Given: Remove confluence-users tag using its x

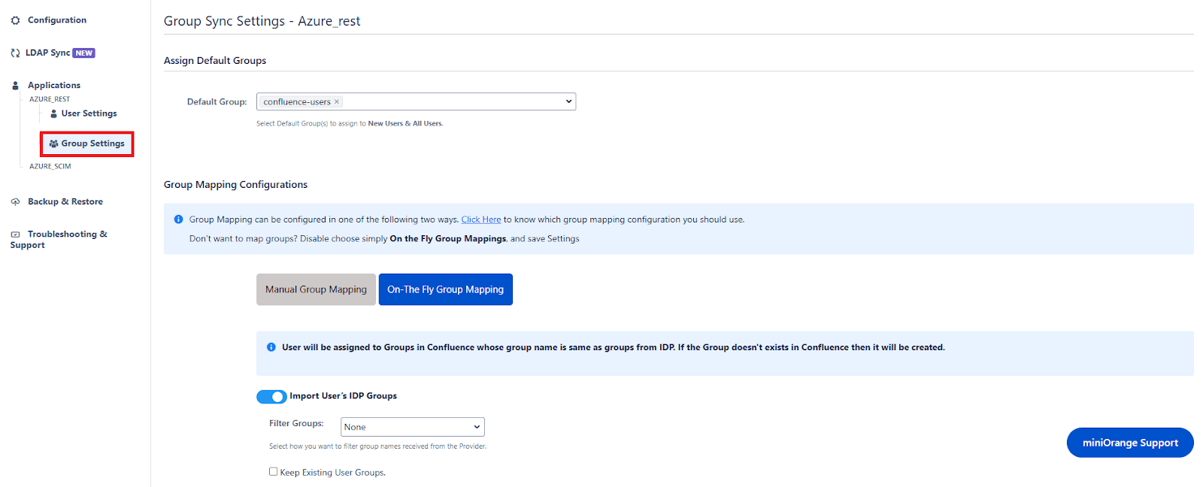Looking at the screenshot, I should coord(337,101).
